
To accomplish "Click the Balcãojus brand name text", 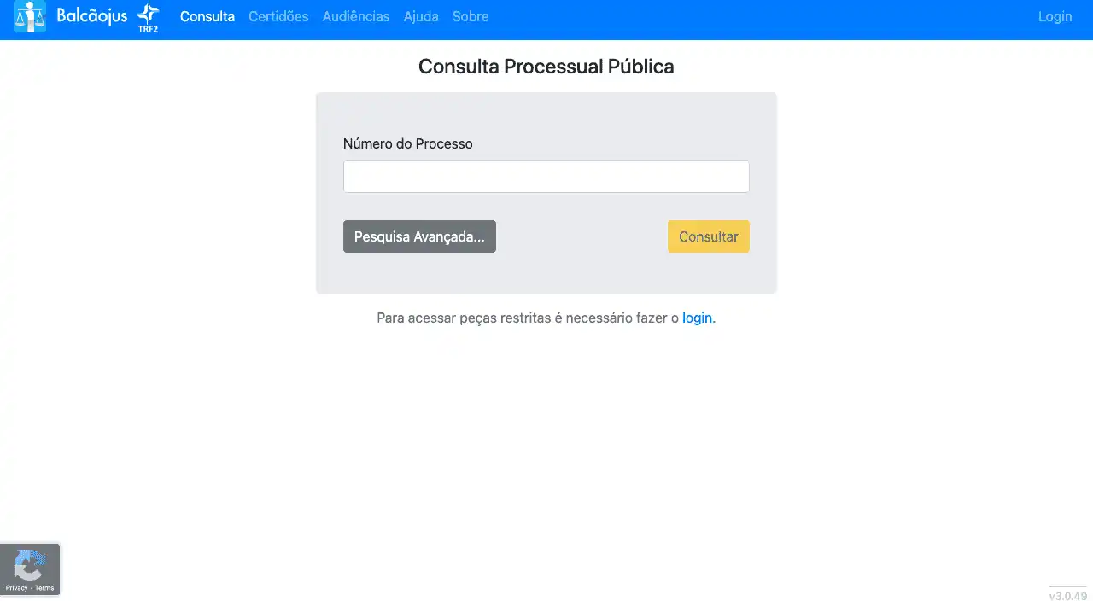I will [91, 16].
